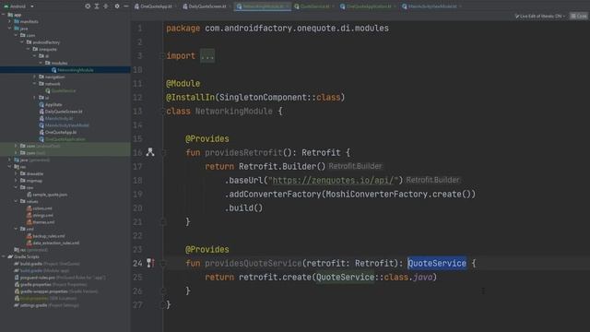Open OneQuoteApp.kt from project tree

click(61, 132)
